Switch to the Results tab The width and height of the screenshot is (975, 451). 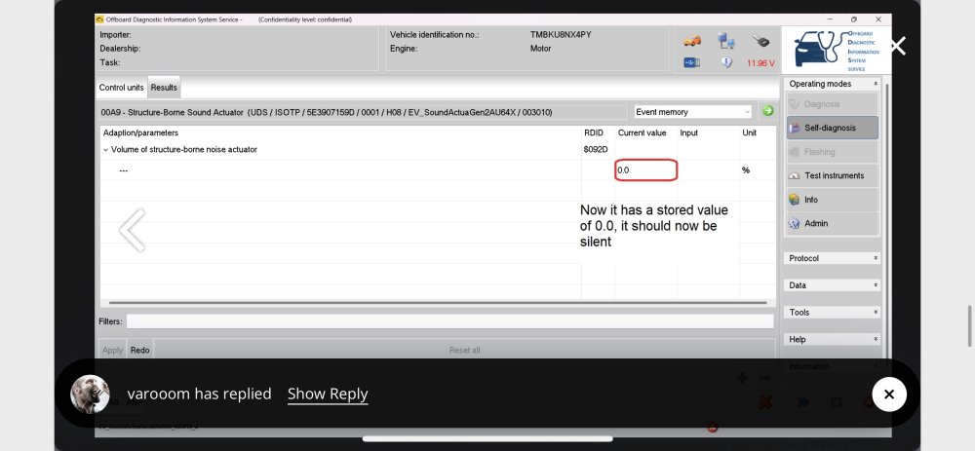coord(164,88)
